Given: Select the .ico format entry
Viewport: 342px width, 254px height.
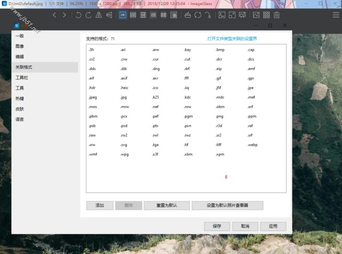Looking at the screenshot, I should 155,88.
